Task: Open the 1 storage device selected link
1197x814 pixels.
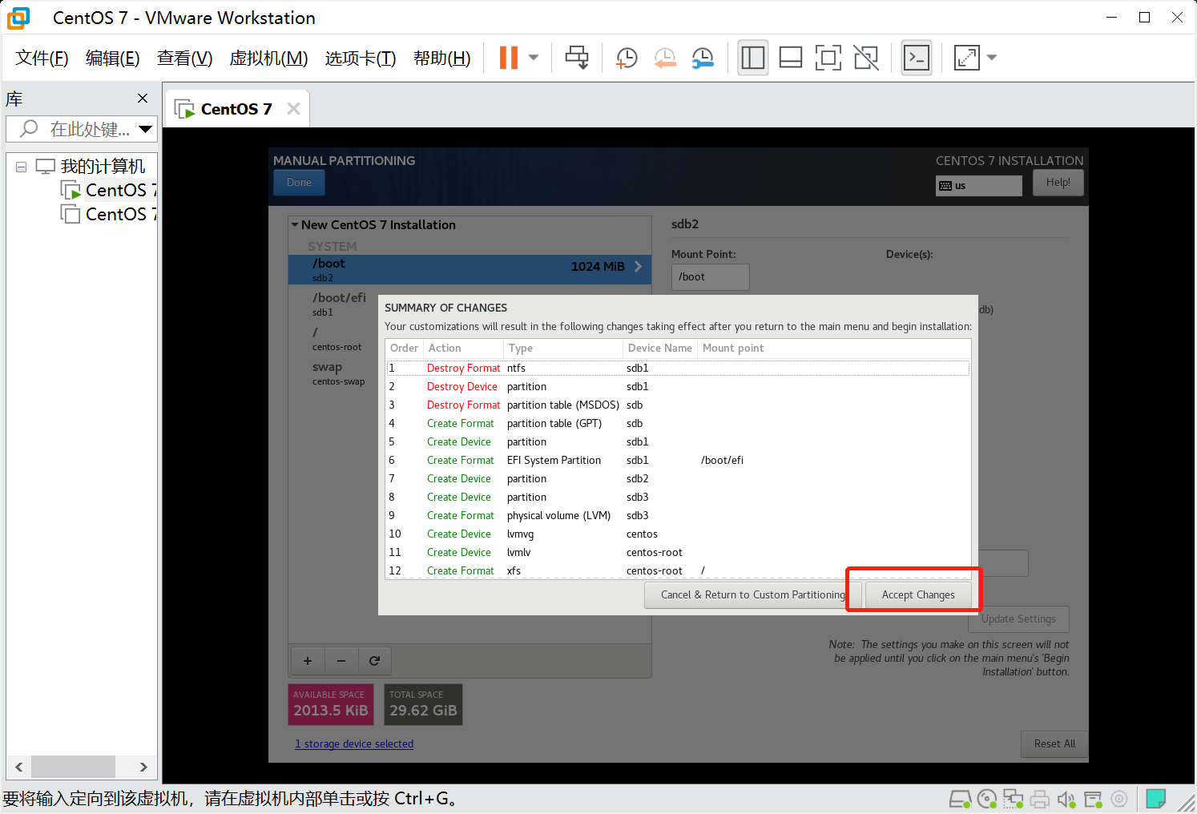Action: coord(354,744)
